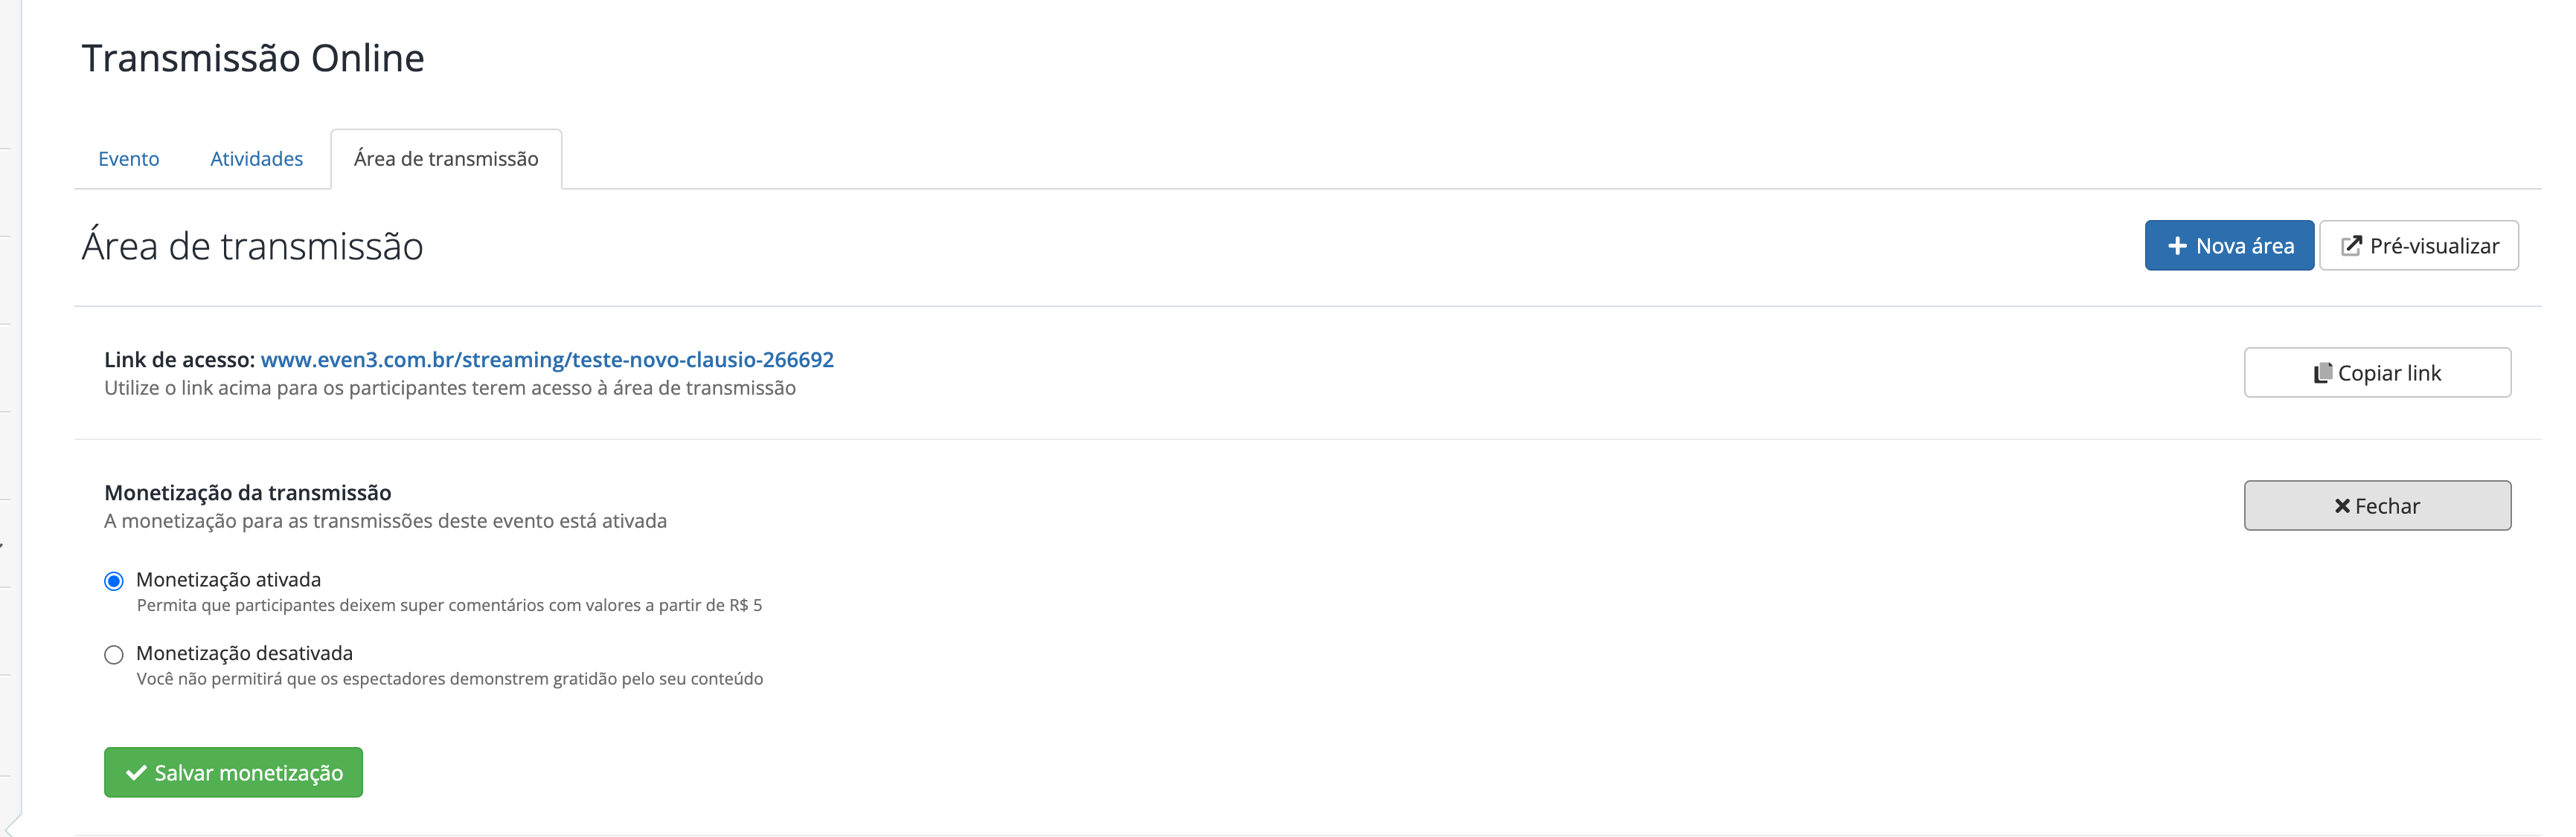Click the Monetização desativada label text
2576x837 pixels.
244,653
